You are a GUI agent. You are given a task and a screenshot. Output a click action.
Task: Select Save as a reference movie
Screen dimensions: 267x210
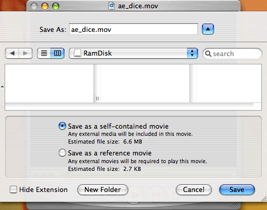pos(62,153)
